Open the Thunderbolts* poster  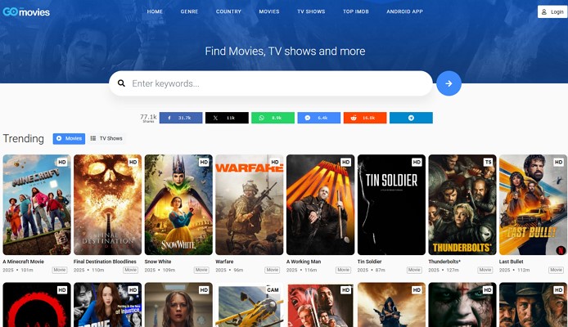pyautogui.click(x=462, y=204)
